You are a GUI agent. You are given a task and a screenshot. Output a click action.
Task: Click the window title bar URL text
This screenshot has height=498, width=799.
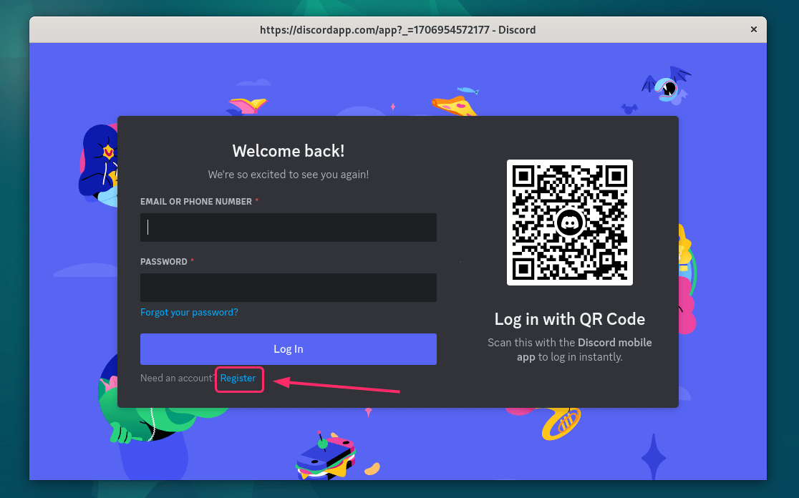coord(397,30)
